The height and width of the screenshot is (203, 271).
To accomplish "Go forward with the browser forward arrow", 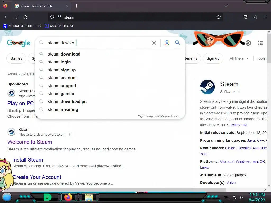I will click(16, 17).
